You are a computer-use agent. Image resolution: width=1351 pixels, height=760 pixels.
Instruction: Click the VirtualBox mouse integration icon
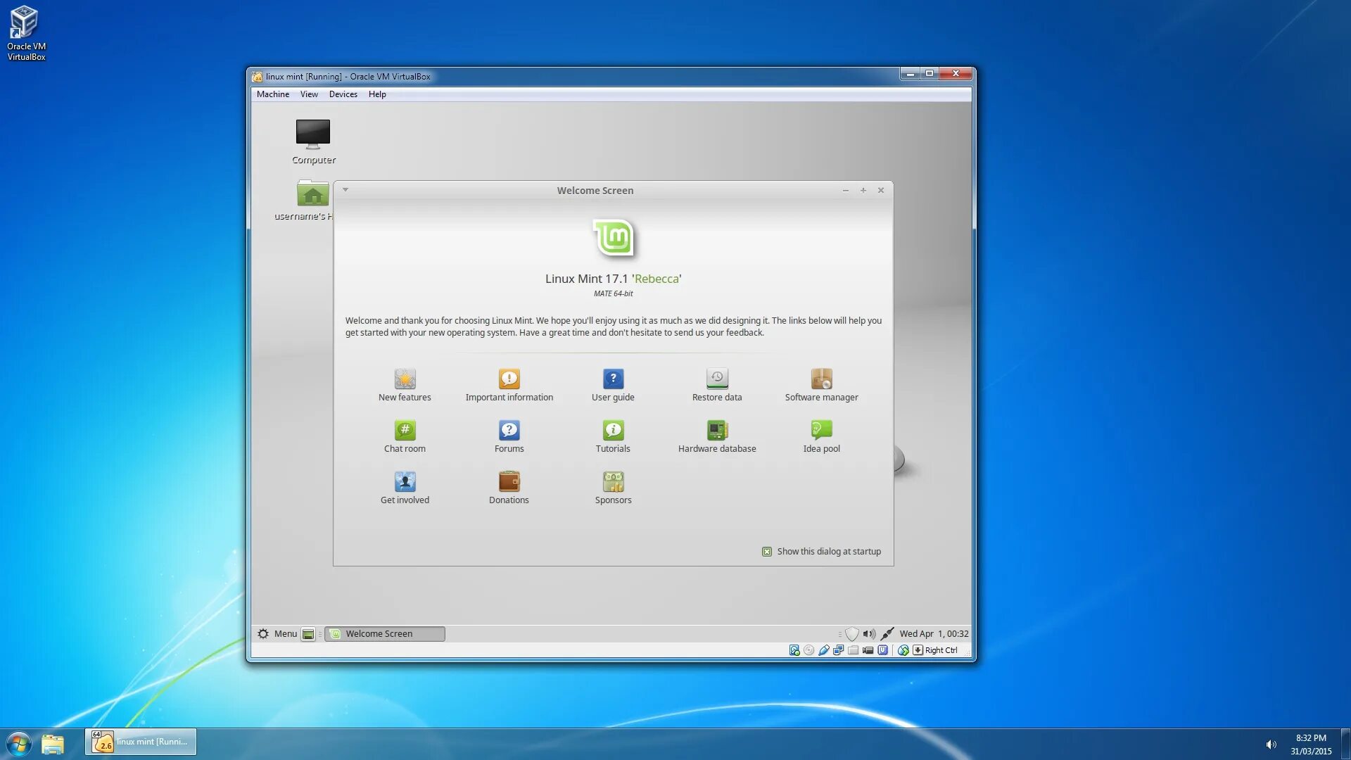click(x=903, y=650)
